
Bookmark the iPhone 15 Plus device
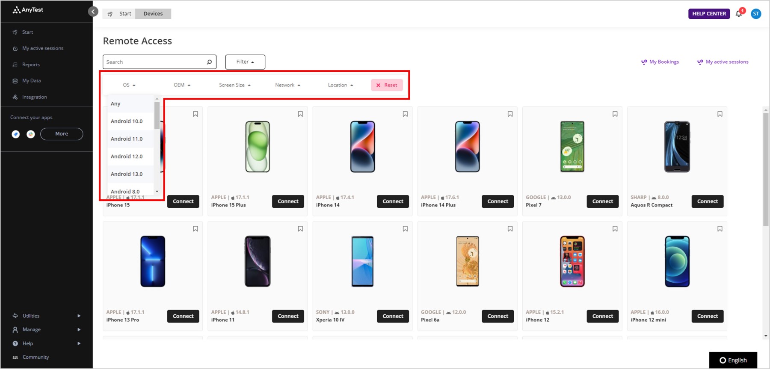pyautogui.click(x=300, y=114)
